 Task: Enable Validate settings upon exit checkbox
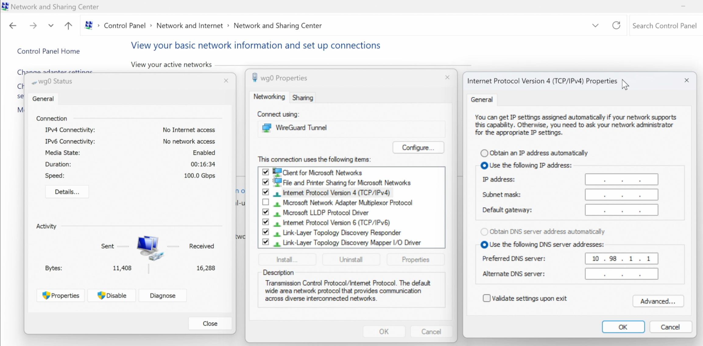[486, 298]
